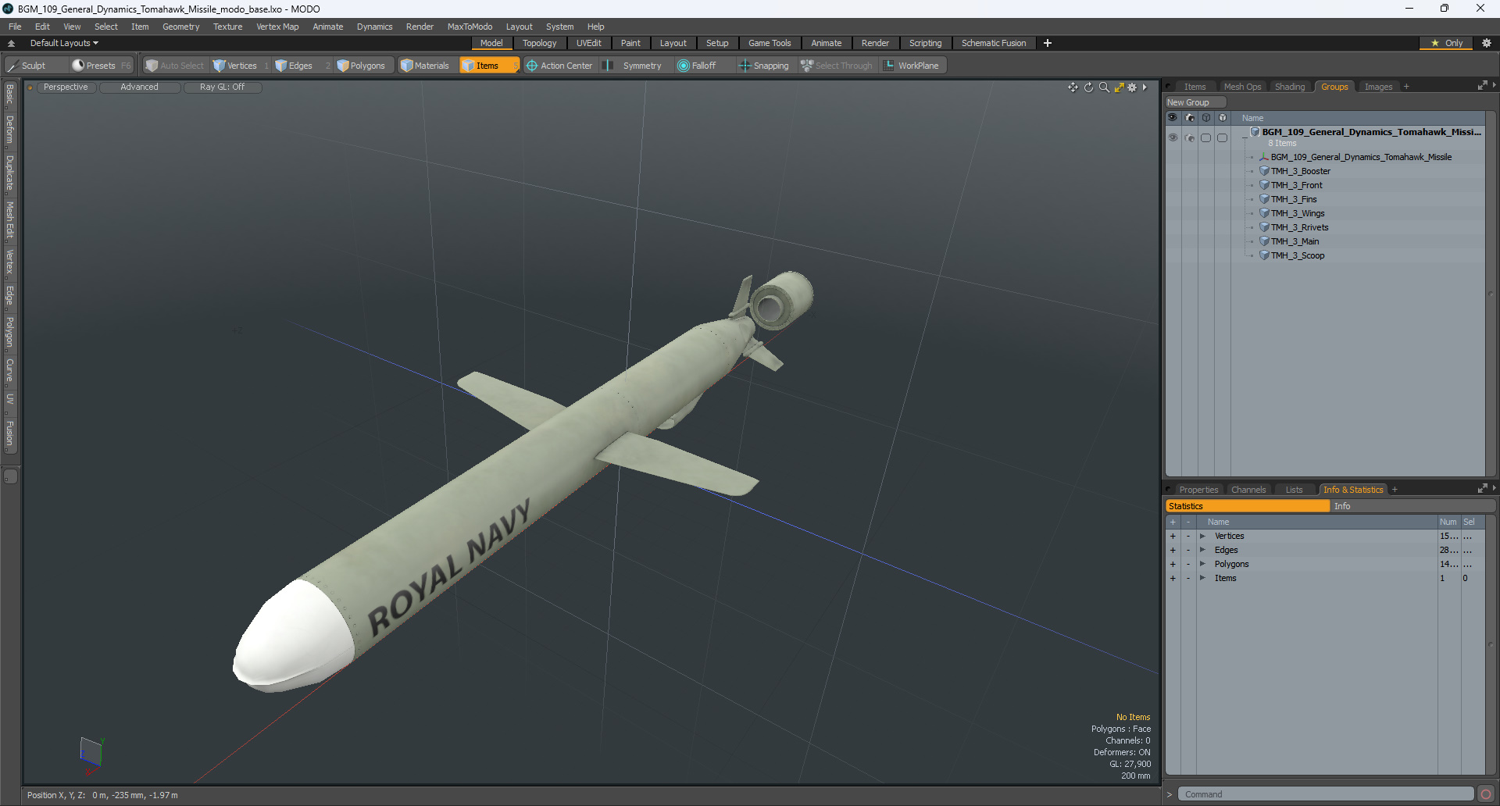1500x806 pixels.
Task: Click the viewport rotate icon
Action: tap(1088, 87)
